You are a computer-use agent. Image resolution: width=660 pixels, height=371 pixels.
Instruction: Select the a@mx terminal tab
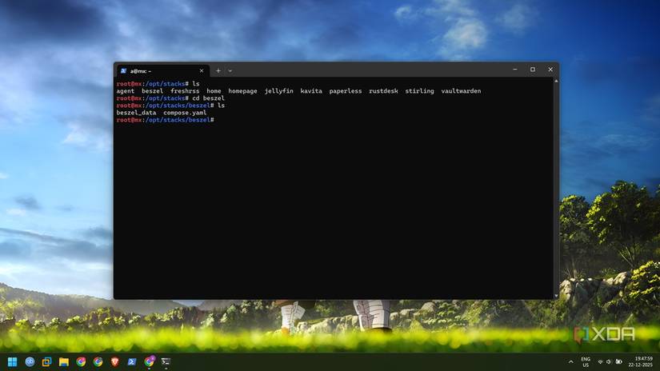click(x=164, y=71)
